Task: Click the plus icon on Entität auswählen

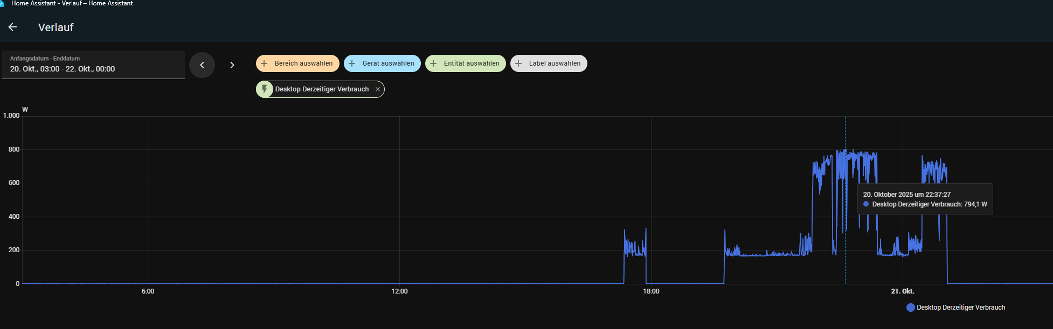Action: [x=433, y=63]
